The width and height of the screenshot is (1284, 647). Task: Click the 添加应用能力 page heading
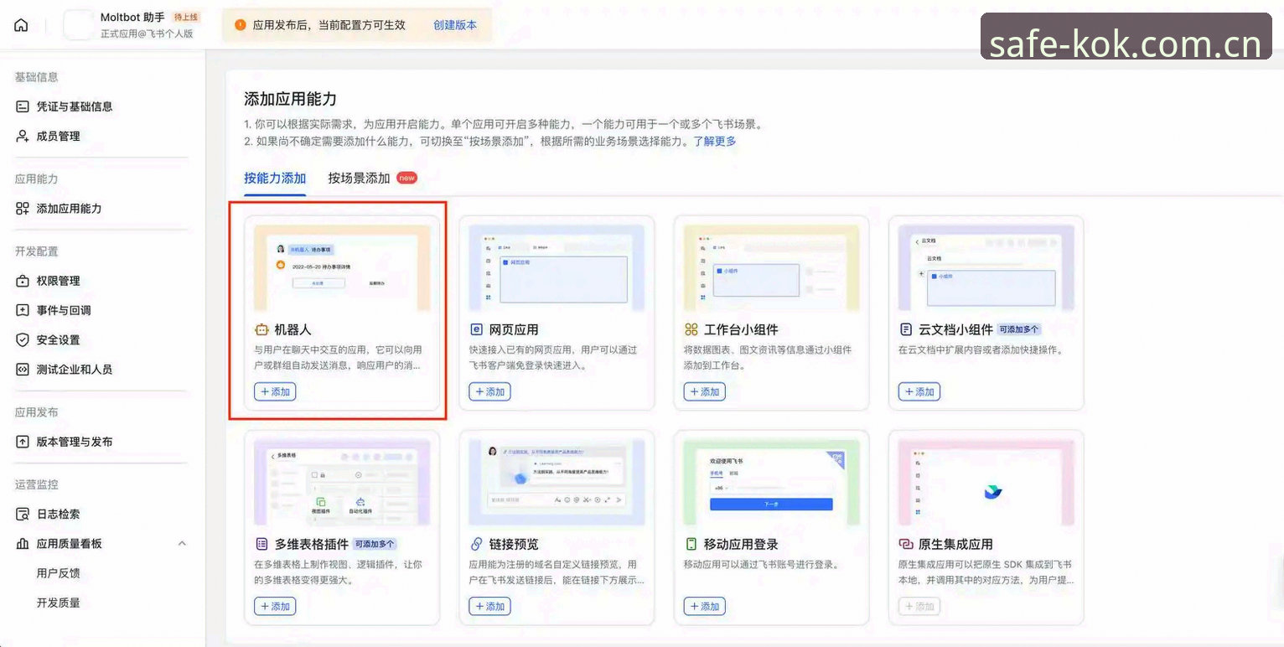click(291, 99)
